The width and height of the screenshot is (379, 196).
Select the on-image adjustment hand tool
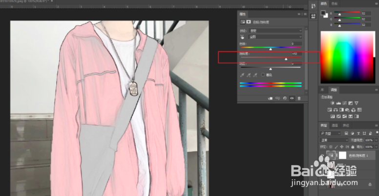click(x=242, y=37)
